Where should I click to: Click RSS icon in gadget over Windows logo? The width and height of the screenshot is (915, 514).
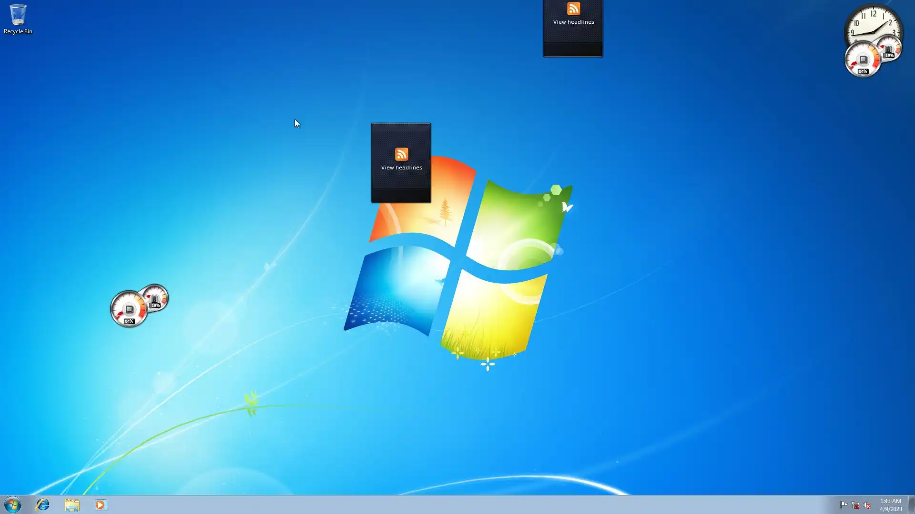click(401, 154)
